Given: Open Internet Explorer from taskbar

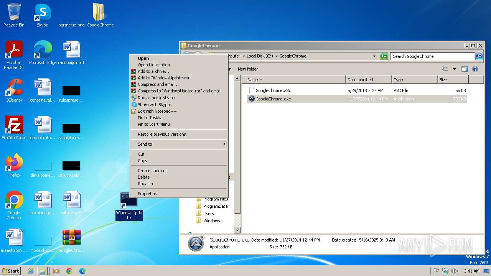Looking at the screenshot, I should (x=30, y=271).
